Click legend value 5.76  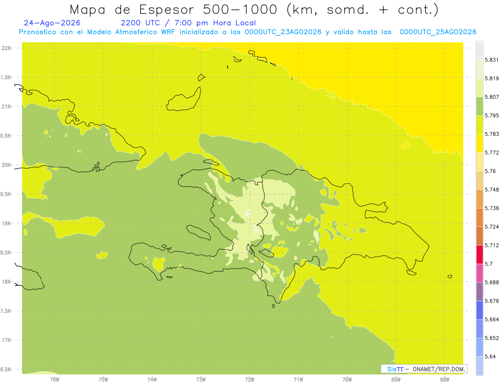[490, 171]
